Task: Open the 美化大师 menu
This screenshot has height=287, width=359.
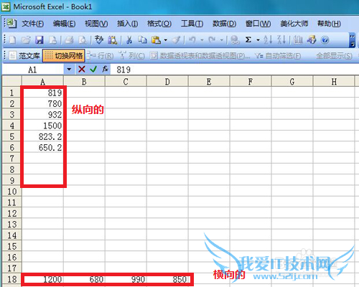Action: pyautogui.click(x=294, y=24)
